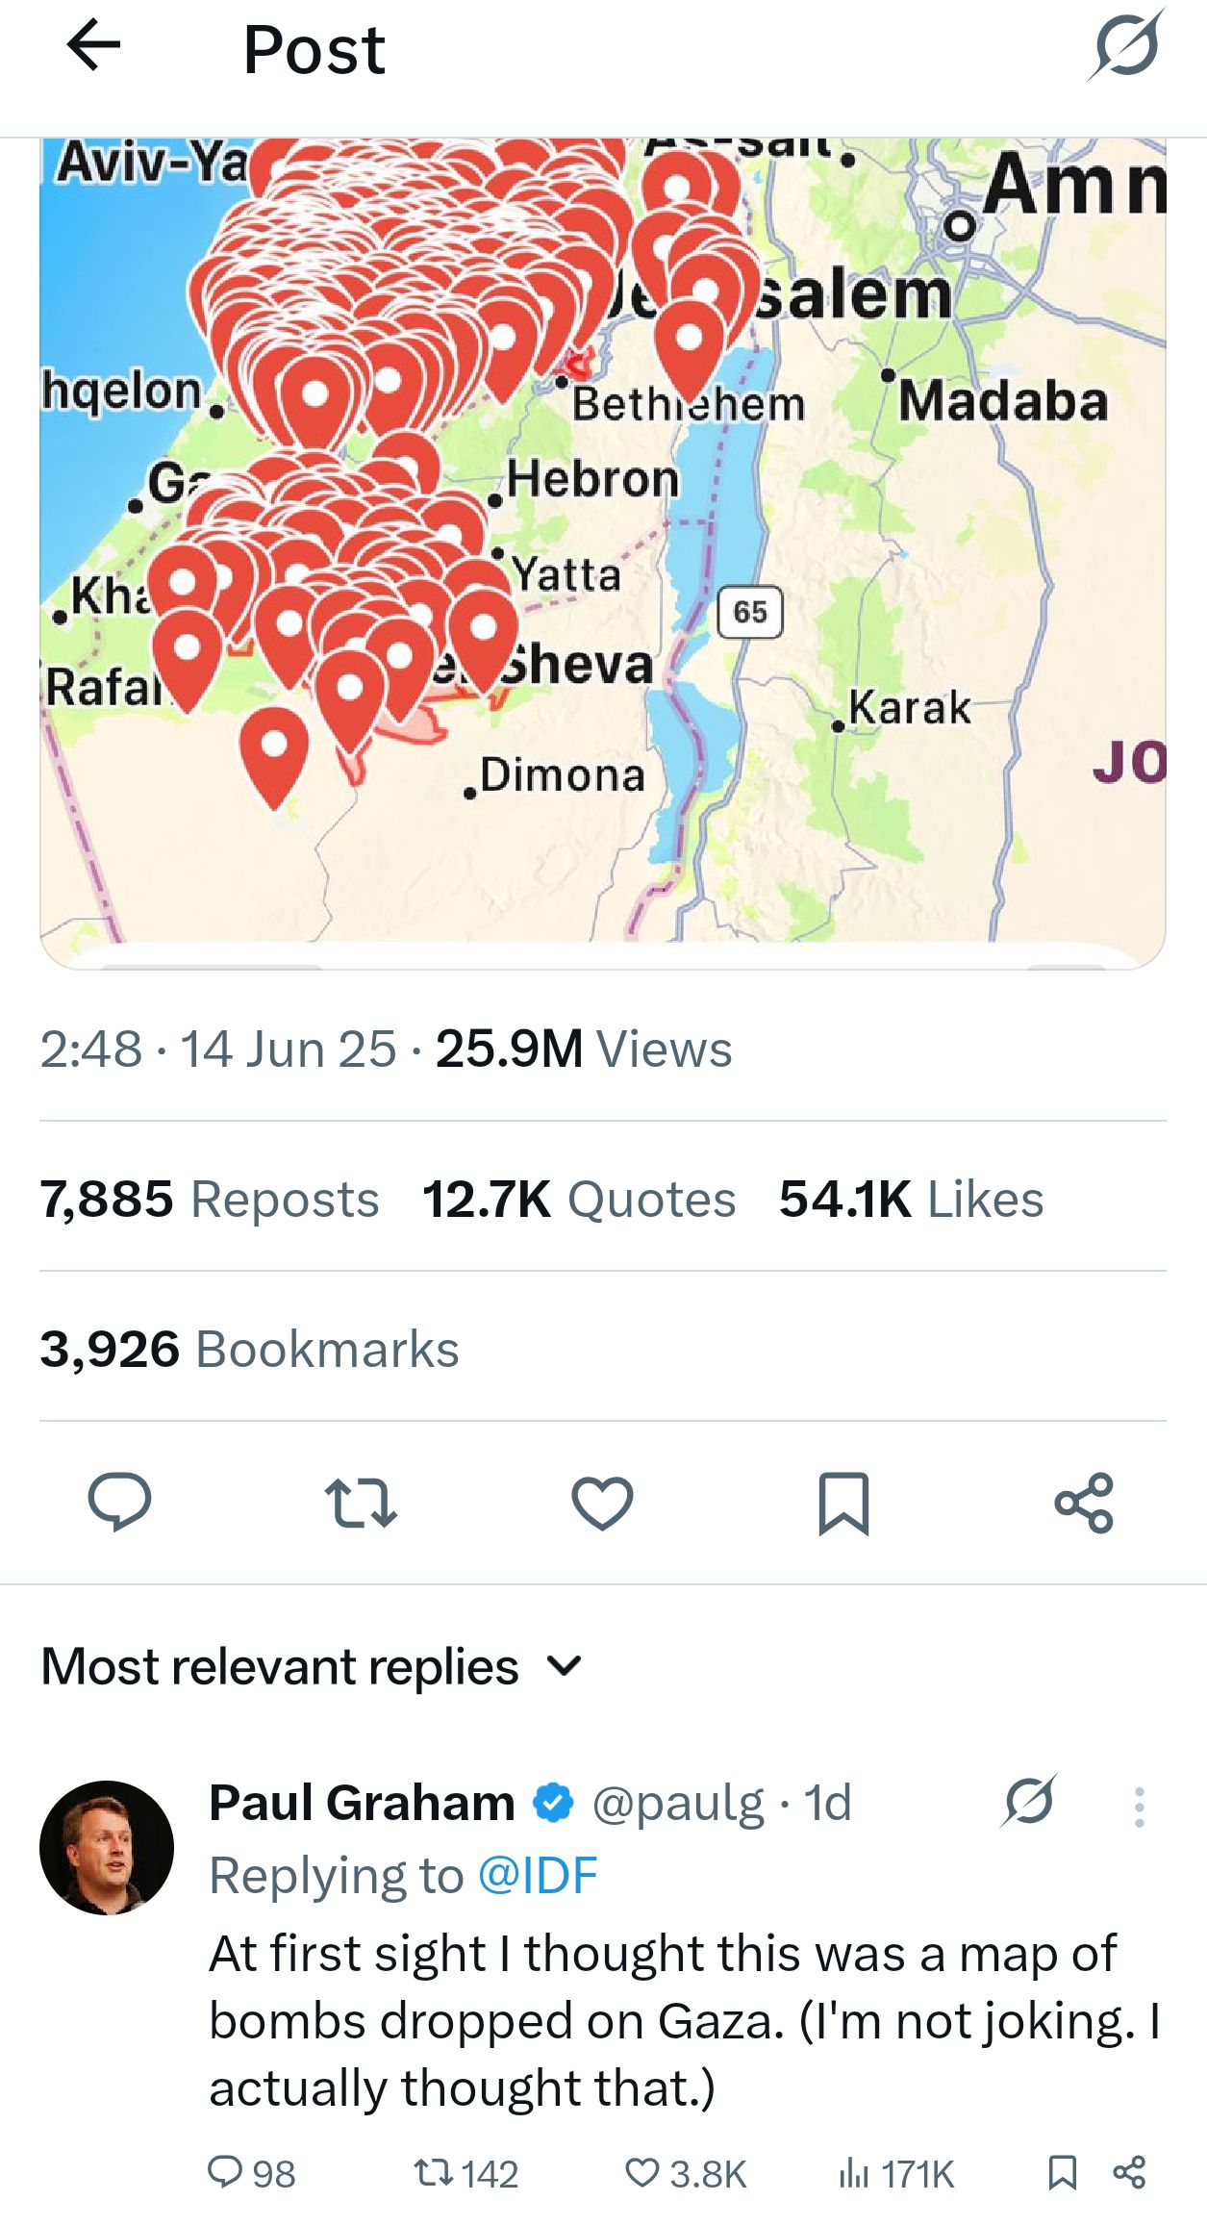The width and height of the screenshot is (1207, 2226).
Task: Open the rocket alert map image
Action: pyautogui.click(x=603, y=548)
